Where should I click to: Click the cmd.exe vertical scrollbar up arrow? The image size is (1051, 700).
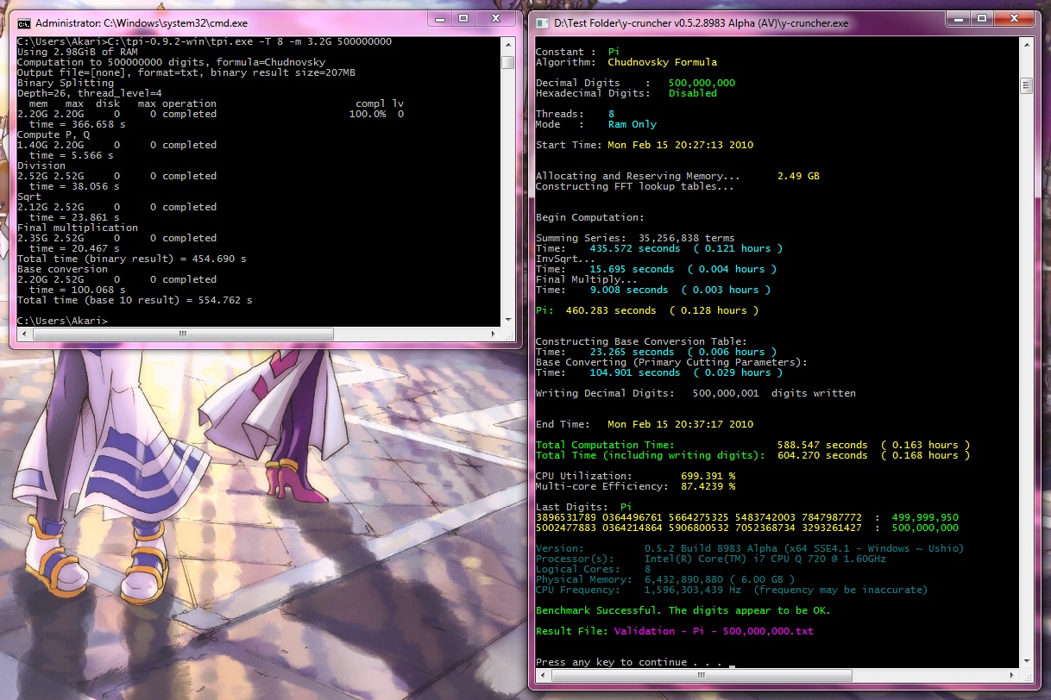(508, 43)
